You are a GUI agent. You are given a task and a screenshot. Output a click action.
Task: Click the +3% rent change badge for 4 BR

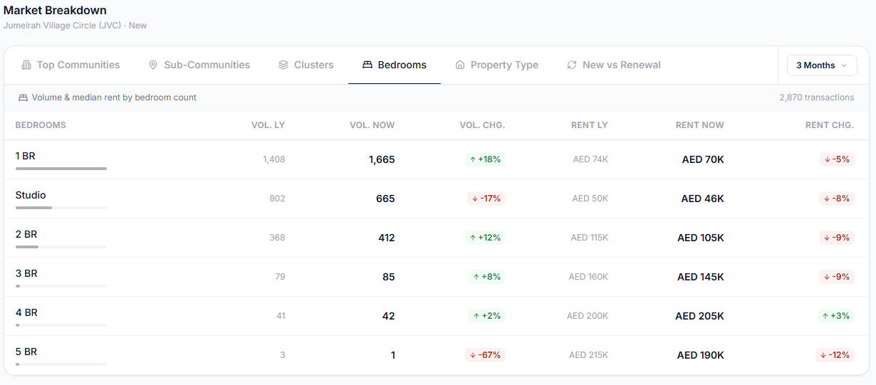836,316
